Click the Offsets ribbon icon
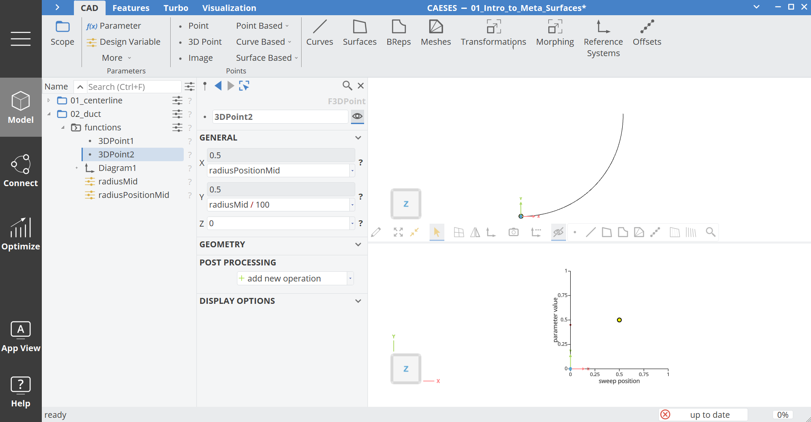 tap(646, 32)
